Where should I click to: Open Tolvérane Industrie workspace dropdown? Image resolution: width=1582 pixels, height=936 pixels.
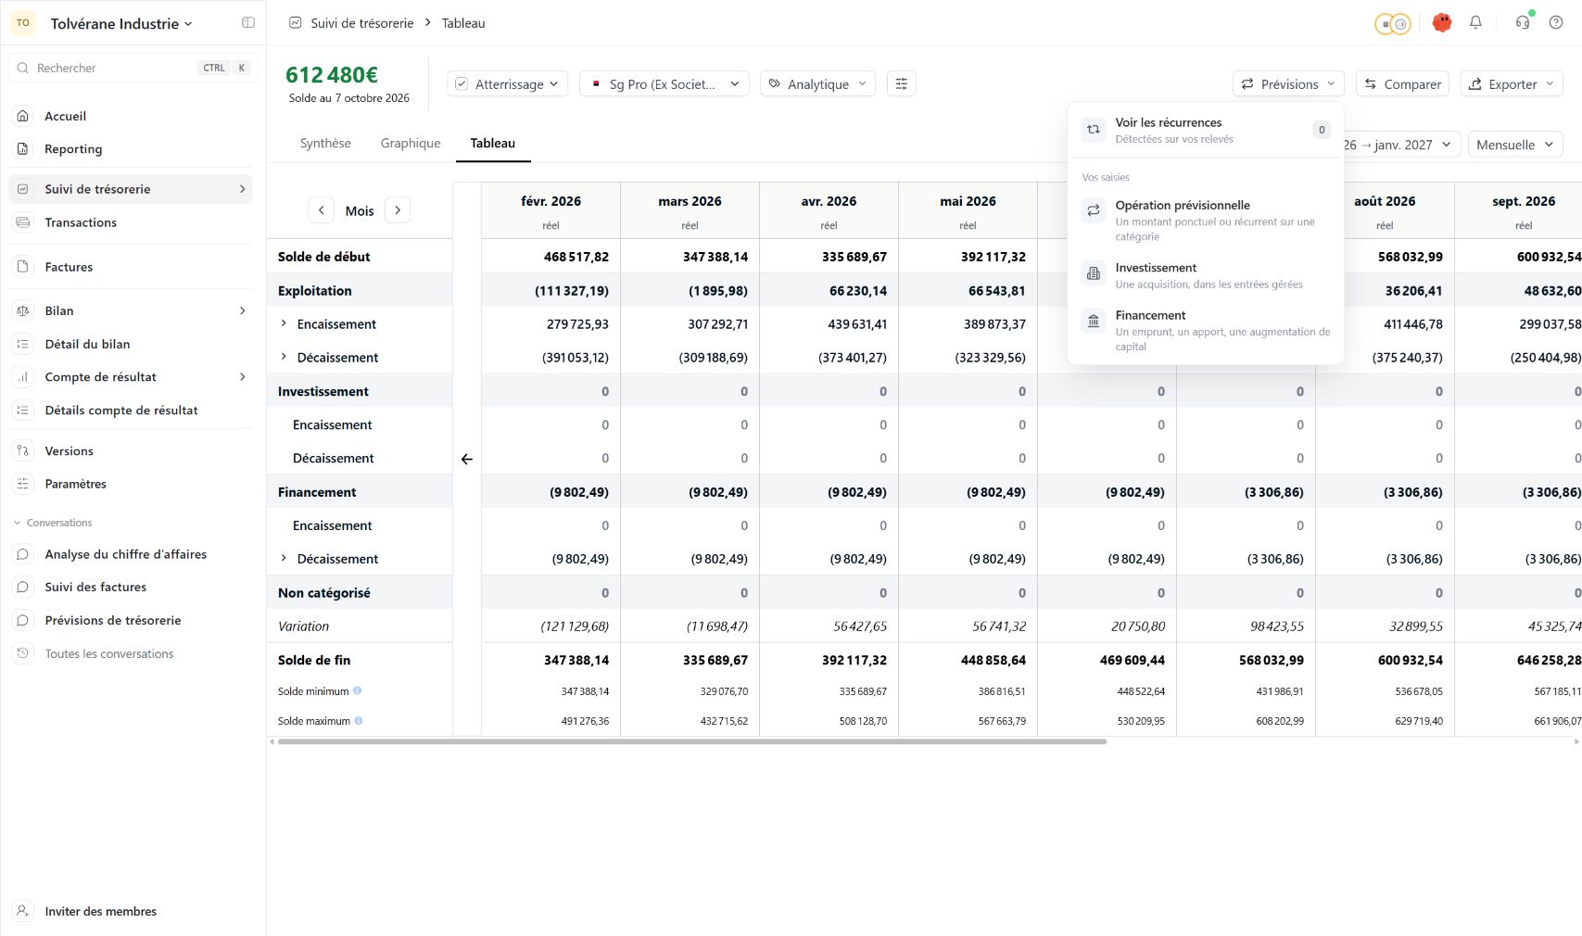pos(121,24)
